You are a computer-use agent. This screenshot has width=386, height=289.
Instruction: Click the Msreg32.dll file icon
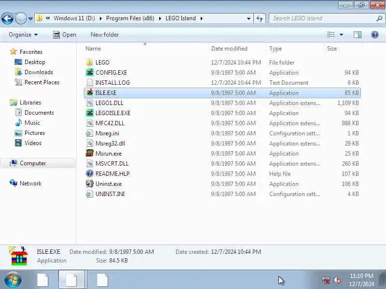(90, 143)
